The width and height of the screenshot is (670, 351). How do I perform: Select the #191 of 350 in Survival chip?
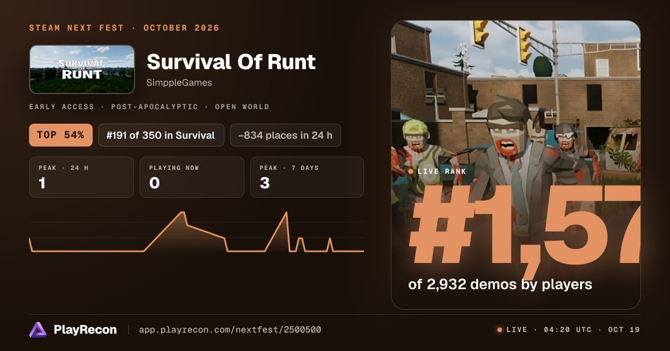click(161, 135)
